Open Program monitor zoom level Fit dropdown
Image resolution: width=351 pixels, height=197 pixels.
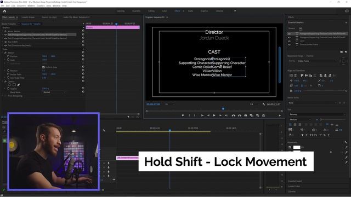tap(169, 105)
